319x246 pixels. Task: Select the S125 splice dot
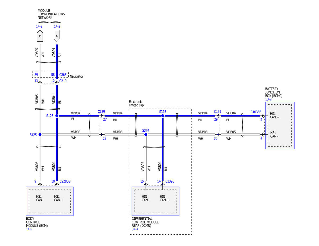point(40,135)
